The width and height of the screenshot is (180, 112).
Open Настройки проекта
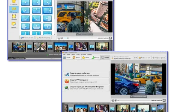159,58
